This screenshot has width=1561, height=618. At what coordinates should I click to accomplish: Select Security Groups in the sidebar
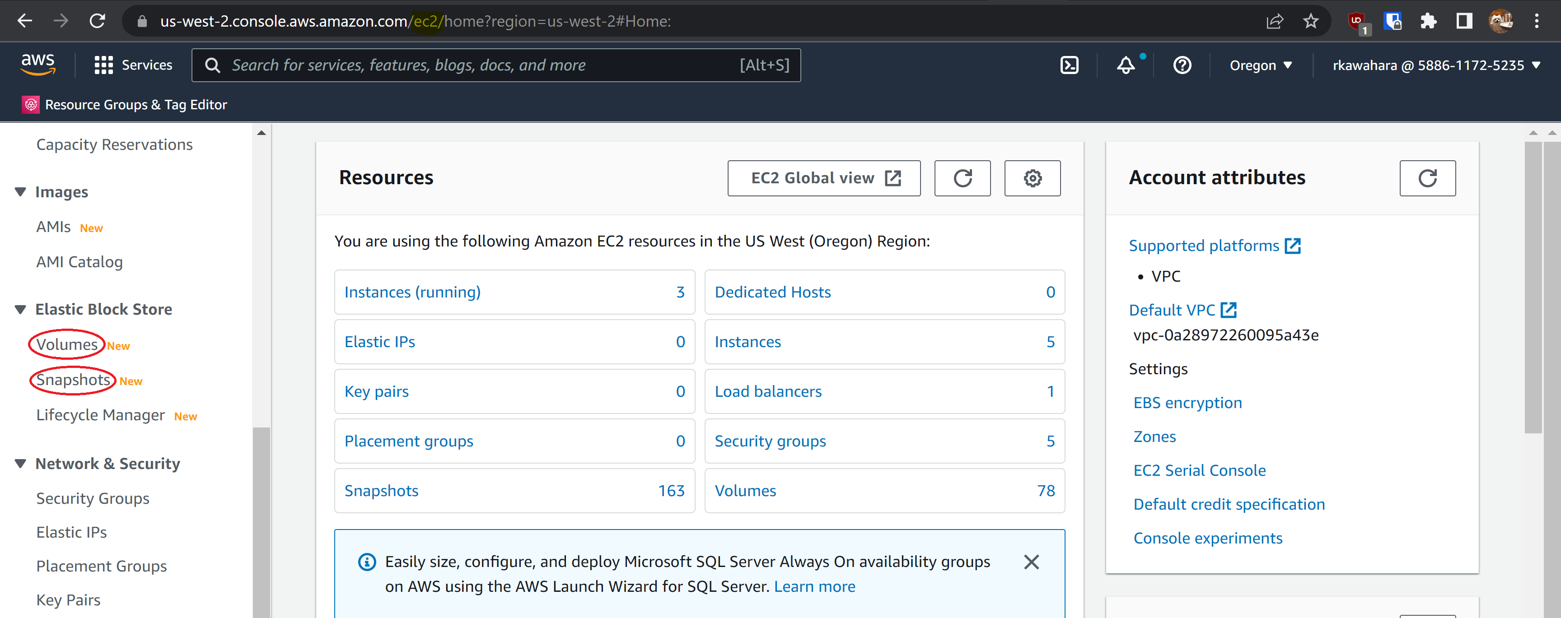[92, 498]
